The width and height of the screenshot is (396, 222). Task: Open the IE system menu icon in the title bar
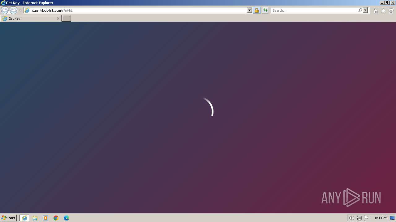point(3,2)
